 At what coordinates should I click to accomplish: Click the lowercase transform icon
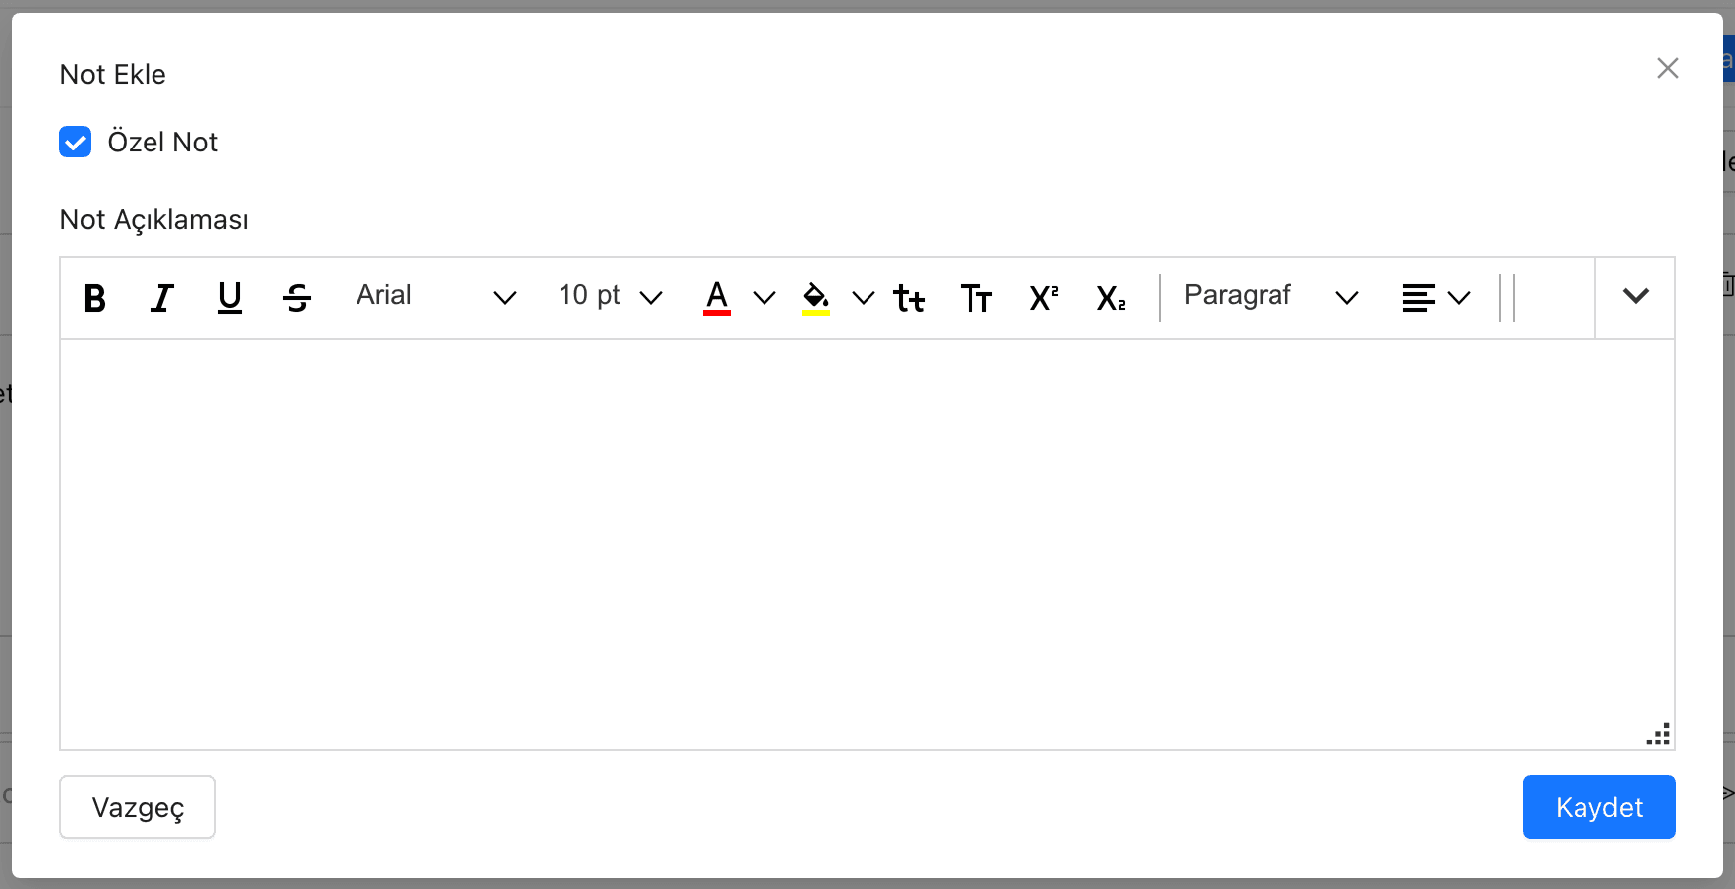909,297
